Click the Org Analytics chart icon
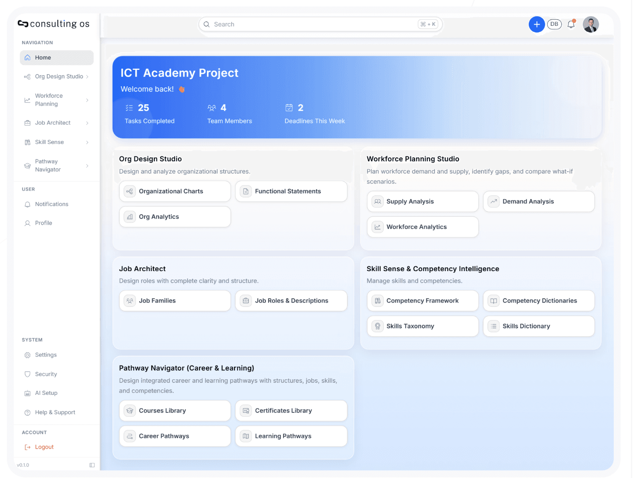Screen dimensions: 634x478 point(130,217)
